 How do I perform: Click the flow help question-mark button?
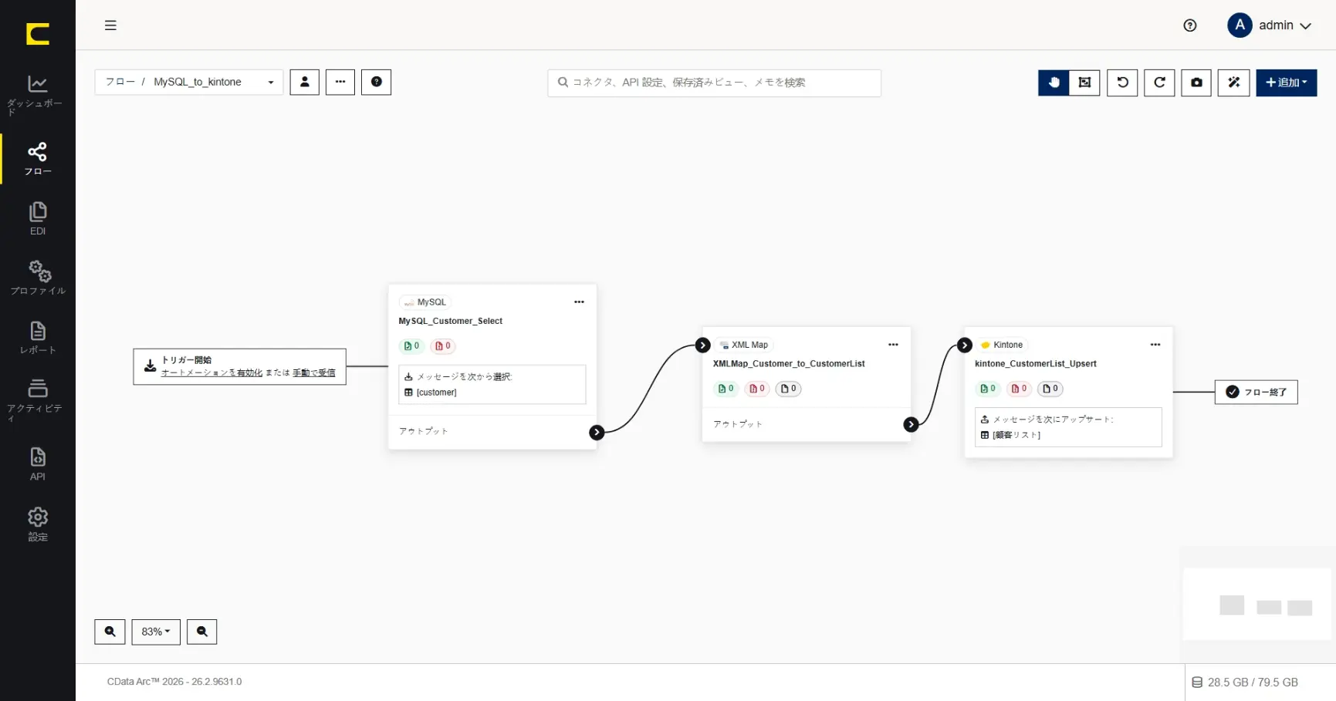(377, 83)
